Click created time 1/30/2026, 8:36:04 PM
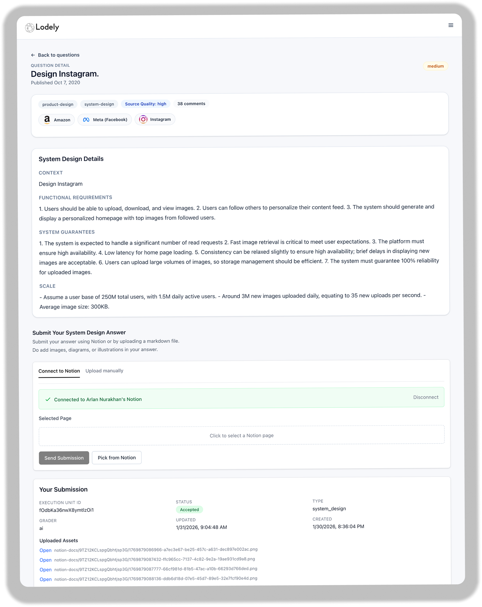 pos(338,526)
